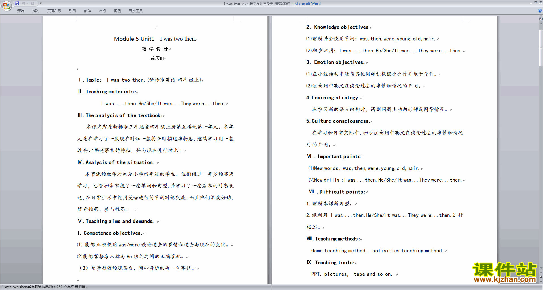Click the heading 'Ⅵ . Important points'
The image size is (543, 290).
pyautogui.click(x=334, y=156)
